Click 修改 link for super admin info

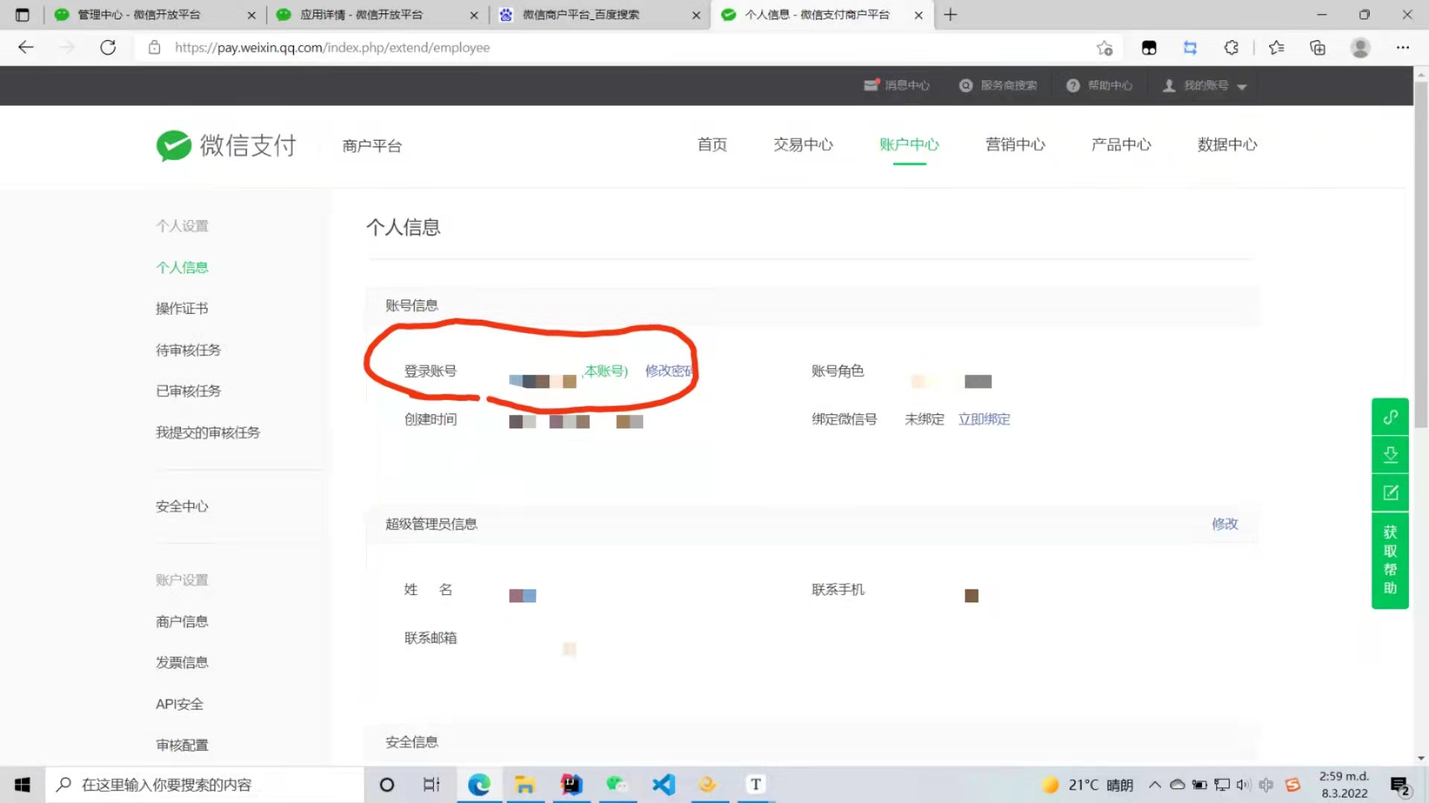click(x=1224, y=524)
